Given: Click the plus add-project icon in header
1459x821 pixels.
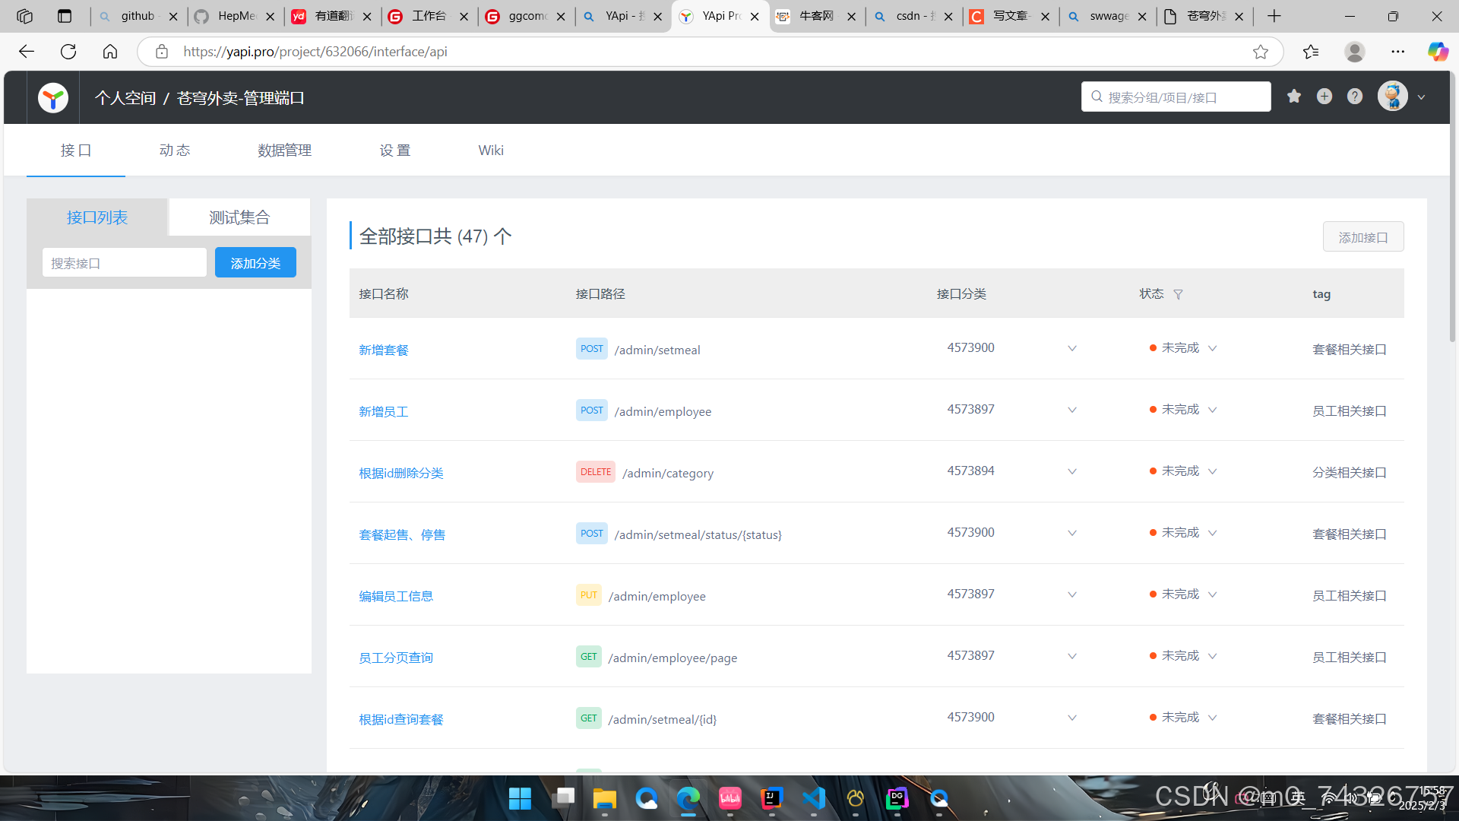Looking at the screenshot, I should click(1324, 97).
